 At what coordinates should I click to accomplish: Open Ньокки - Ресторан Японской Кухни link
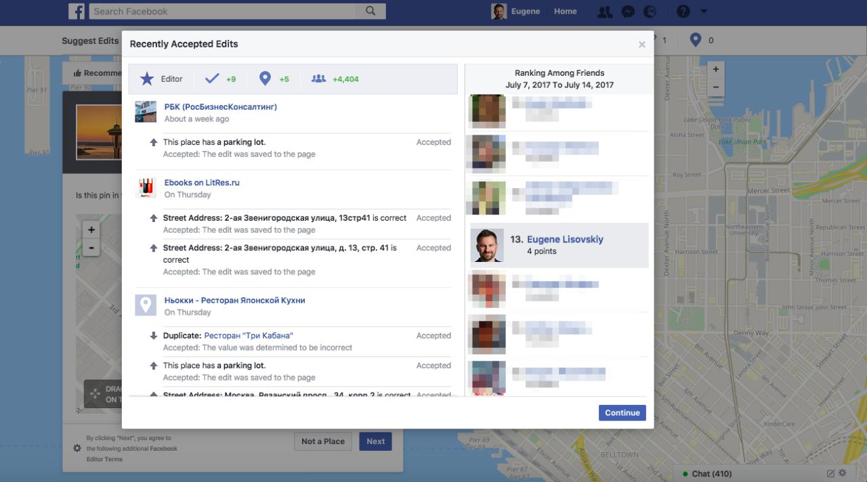click(x=235, y=301)
